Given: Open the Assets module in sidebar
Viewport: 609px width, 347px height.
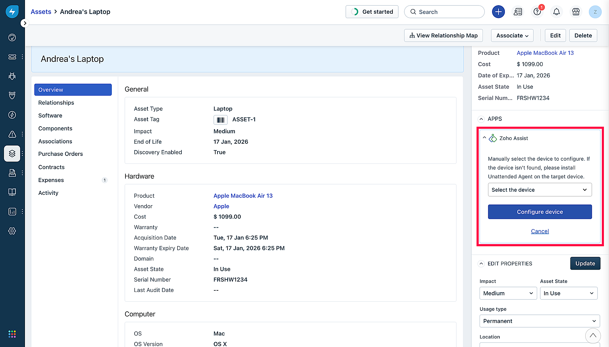Looking at the screenshot, I should (12, 153).
